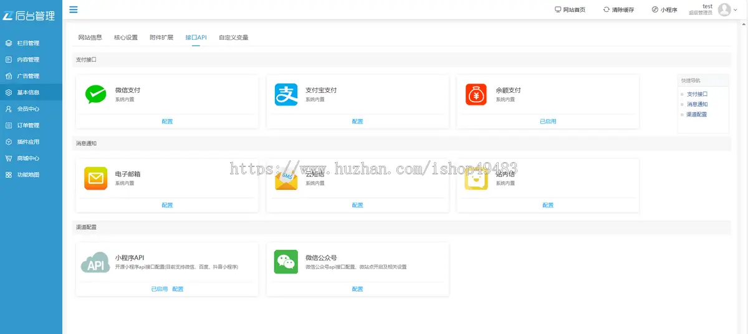Click the 插件应用 sidebar icon
Screen dimensions: 748x334
click(x=9, y=142)
